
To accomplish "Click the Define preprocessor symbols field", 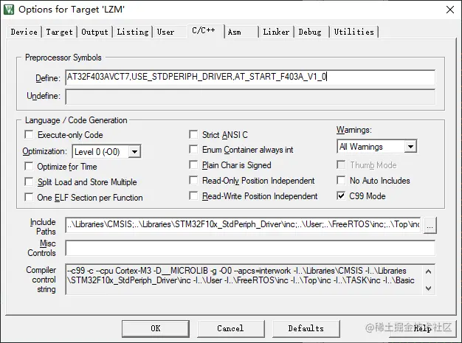I will click(x=250, y=77).
